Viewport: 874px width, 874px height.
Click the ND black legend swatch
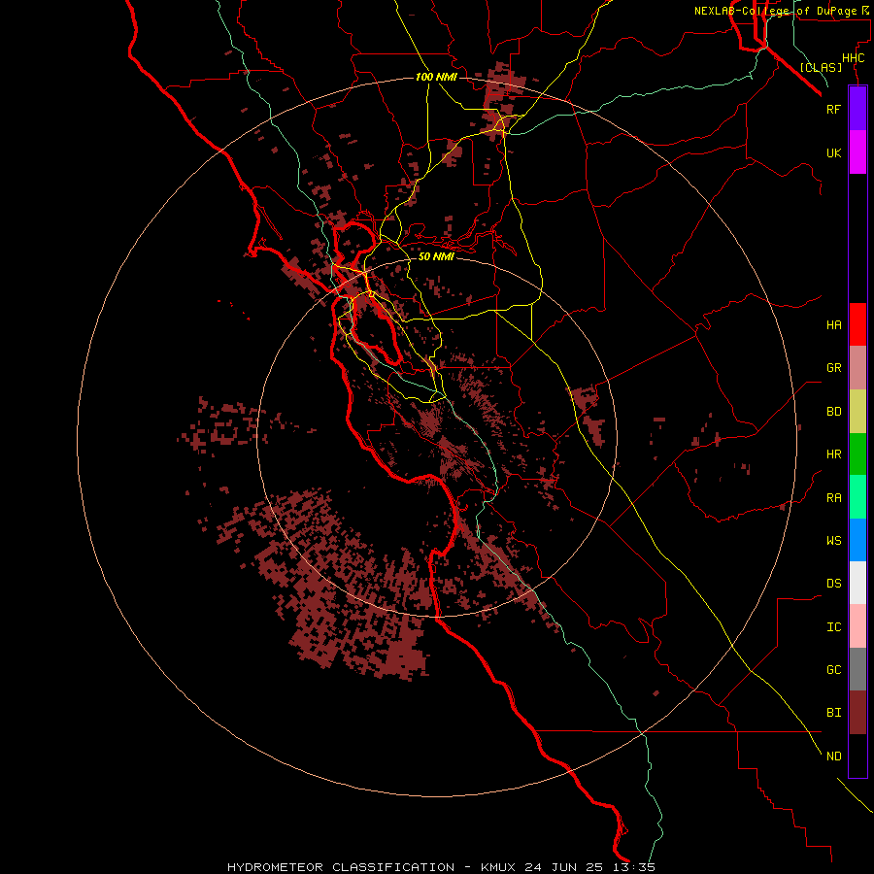[857, 756]
